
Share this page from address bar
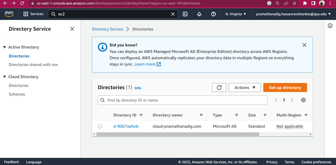point(286,3)
